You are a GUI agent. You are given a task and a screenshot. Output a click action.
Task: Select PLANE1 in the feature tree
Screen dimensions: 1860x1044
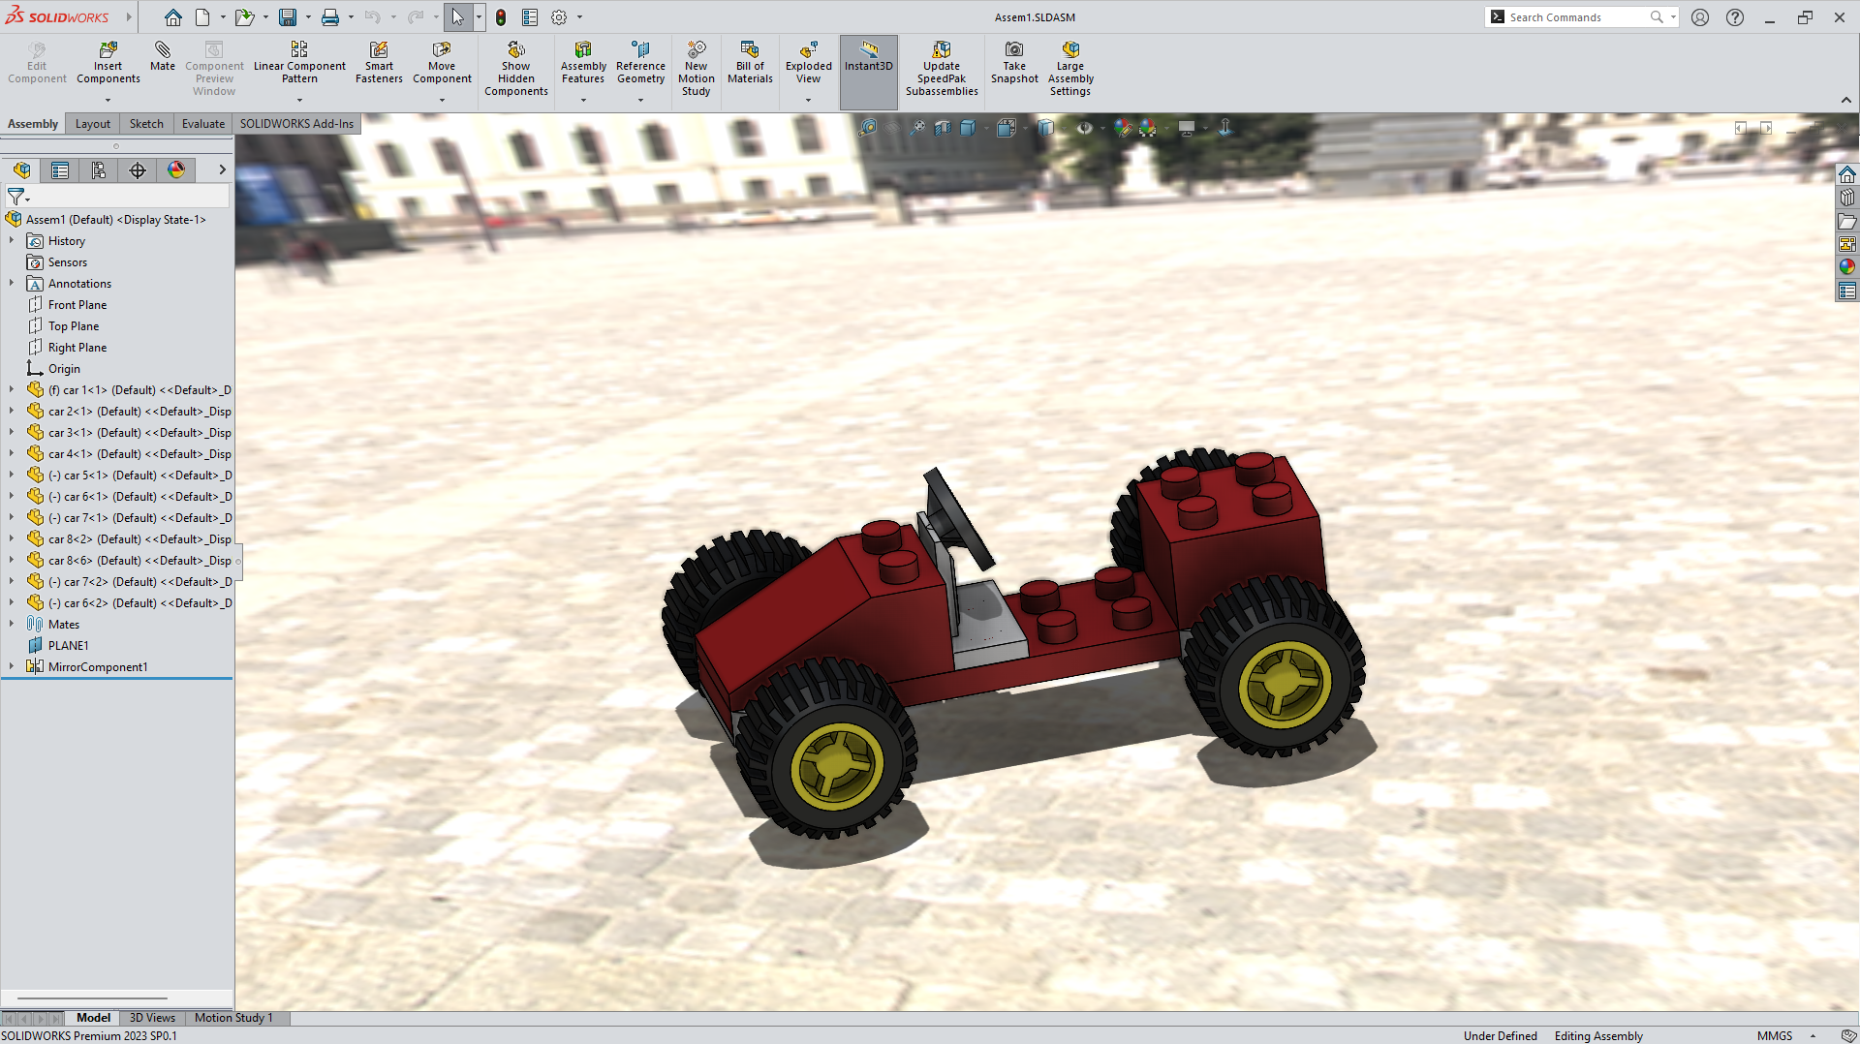(68, 646)
